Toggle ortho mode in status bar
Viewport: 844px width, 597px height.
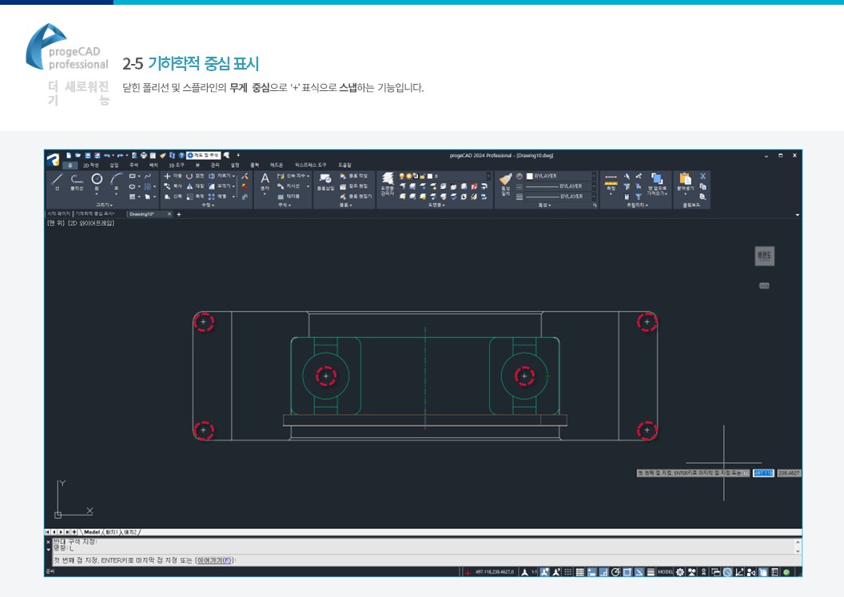pyautogui.click(x=603, y=572)
